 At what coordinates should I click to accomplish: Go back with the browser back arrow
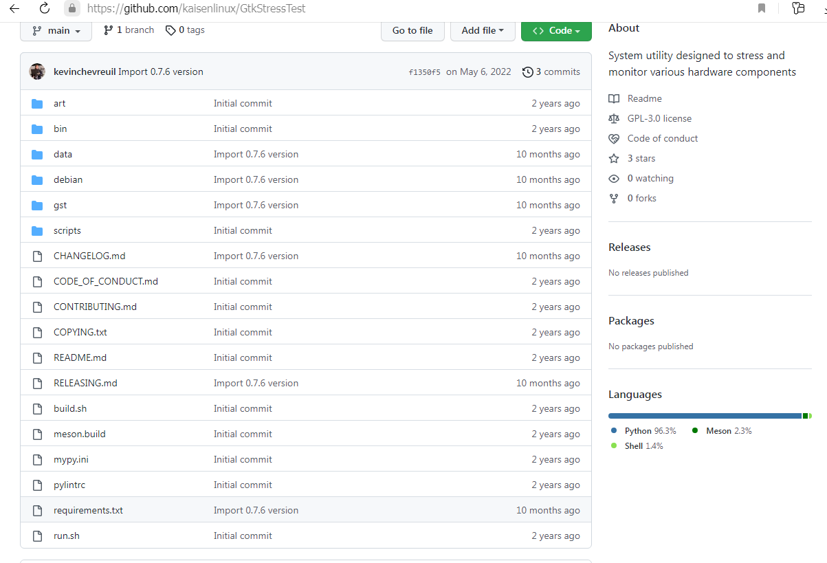click(x=14, y=9)
